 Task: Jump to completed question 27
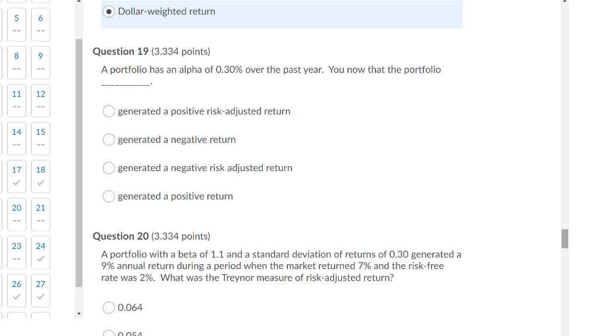[x=40, y=290]
